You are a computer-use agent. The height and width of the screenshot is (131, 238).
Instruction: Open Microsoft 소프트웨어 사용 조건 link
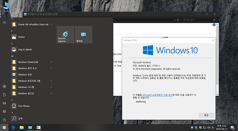157,95
